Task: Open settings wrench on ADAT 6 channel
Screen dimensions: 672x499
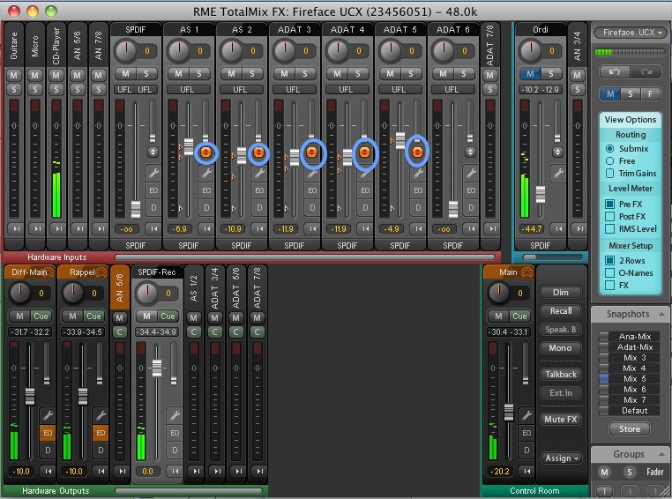Action: point(471,173)
